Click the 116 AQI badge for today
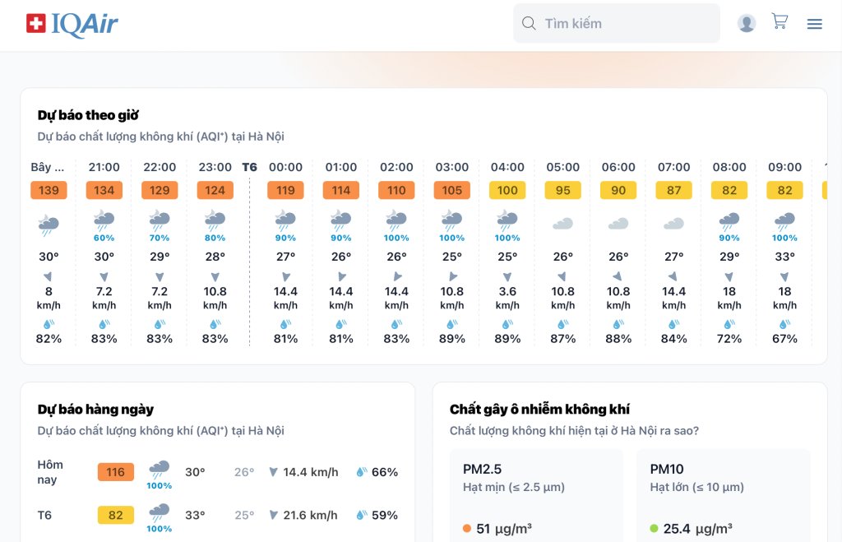The width and height of the screenshot is (842, 542). (115, 472)
